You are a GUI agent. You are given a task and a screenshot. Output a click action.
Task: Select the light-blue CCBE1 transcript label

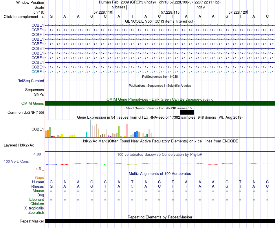(38, 72)
